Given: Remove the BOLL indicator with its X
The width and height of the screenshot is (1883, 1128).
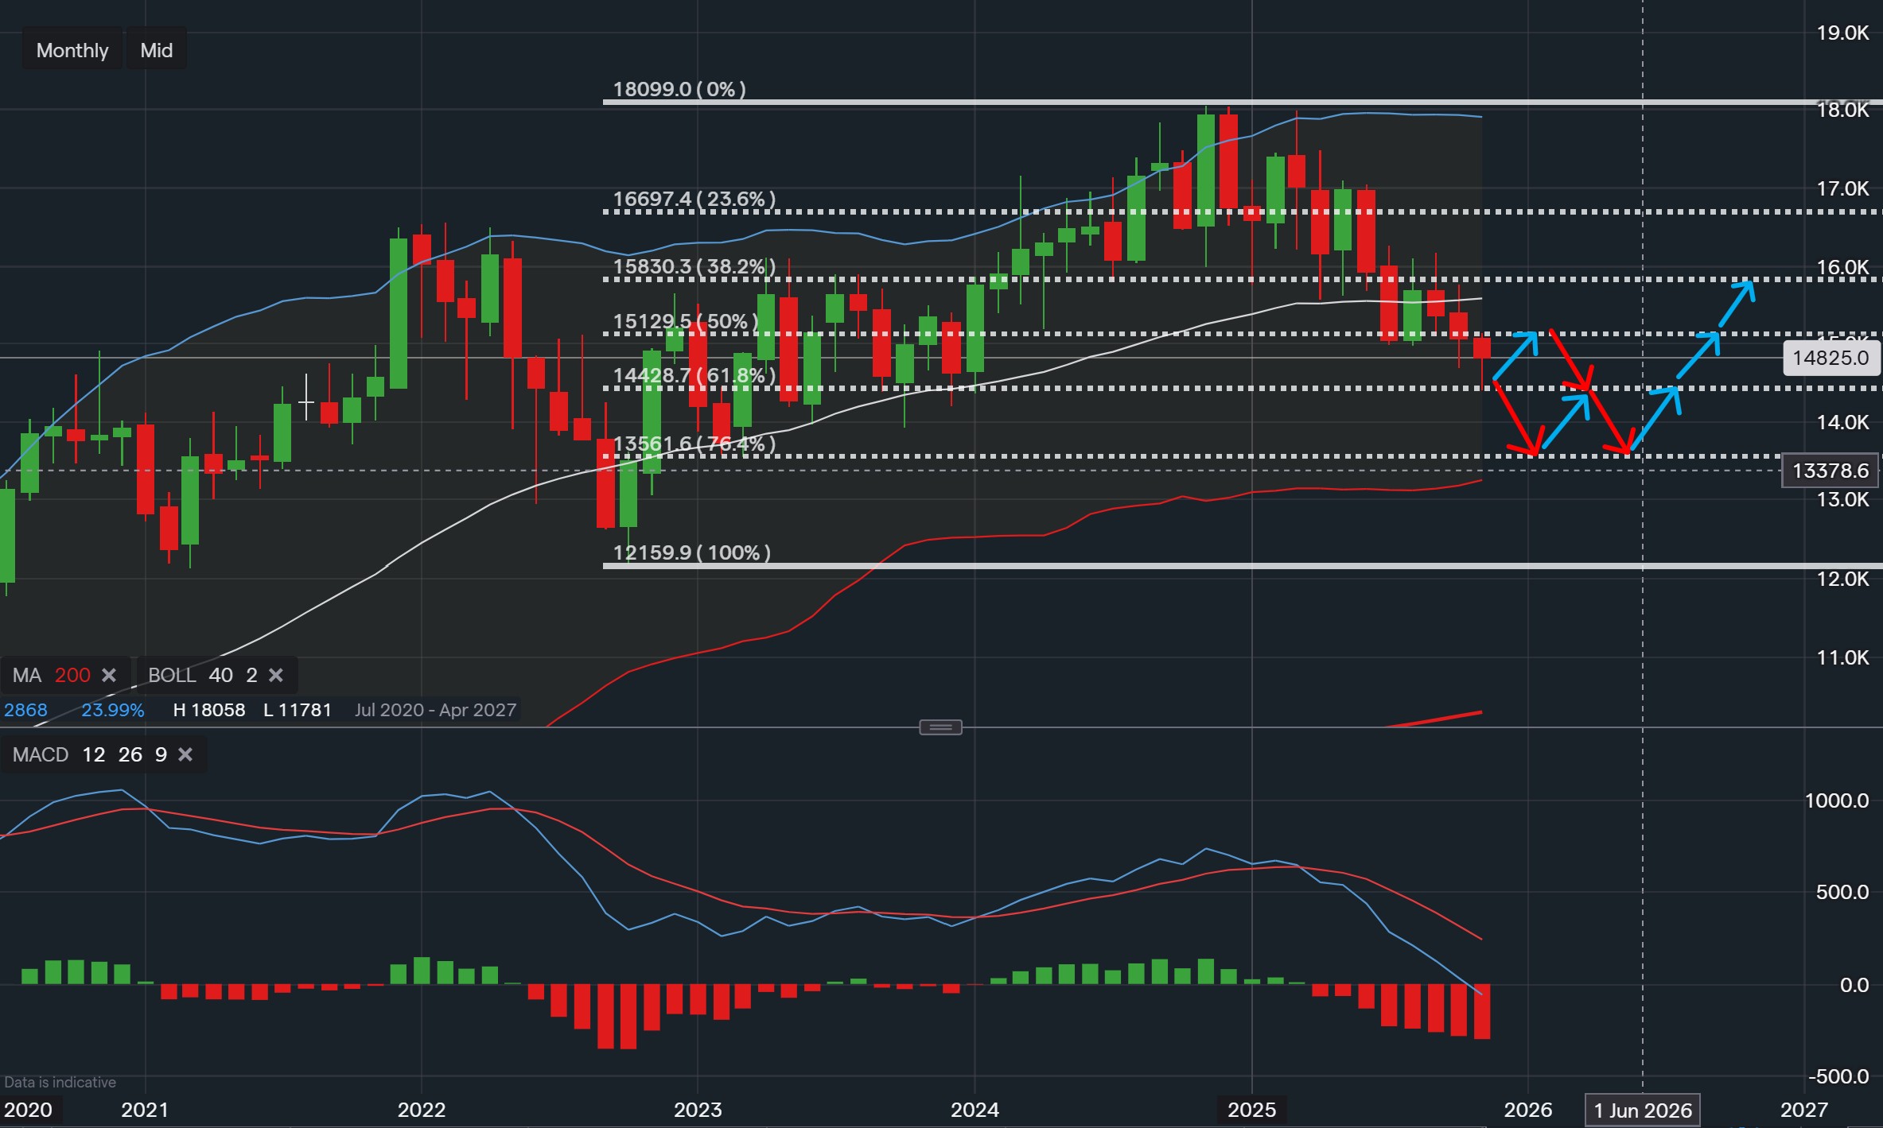Looking at the screenshot, I should (276, 675).
